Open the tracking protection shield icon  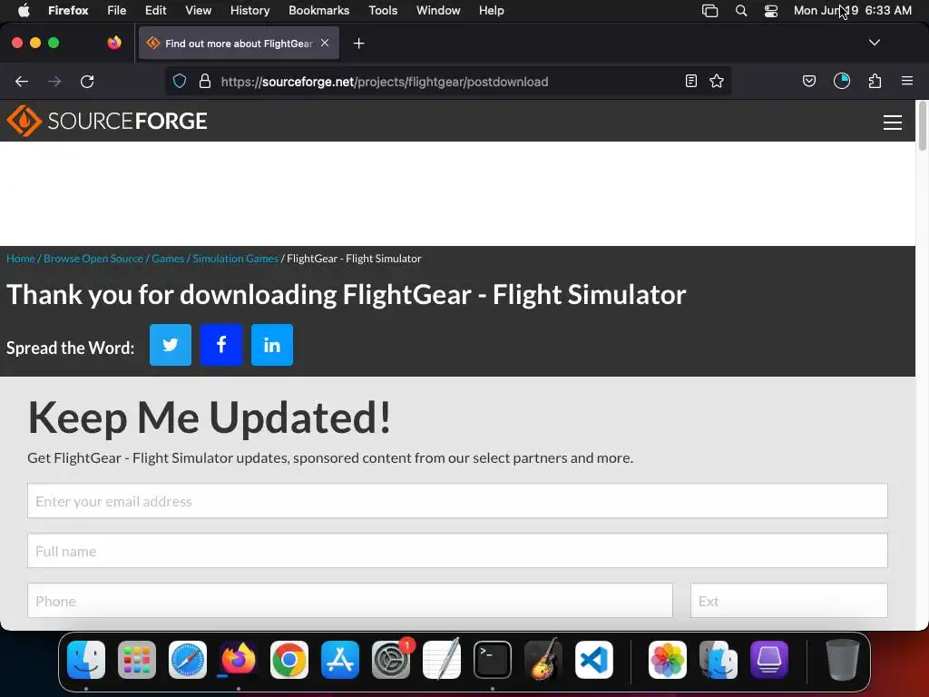(x=180, y=81)
